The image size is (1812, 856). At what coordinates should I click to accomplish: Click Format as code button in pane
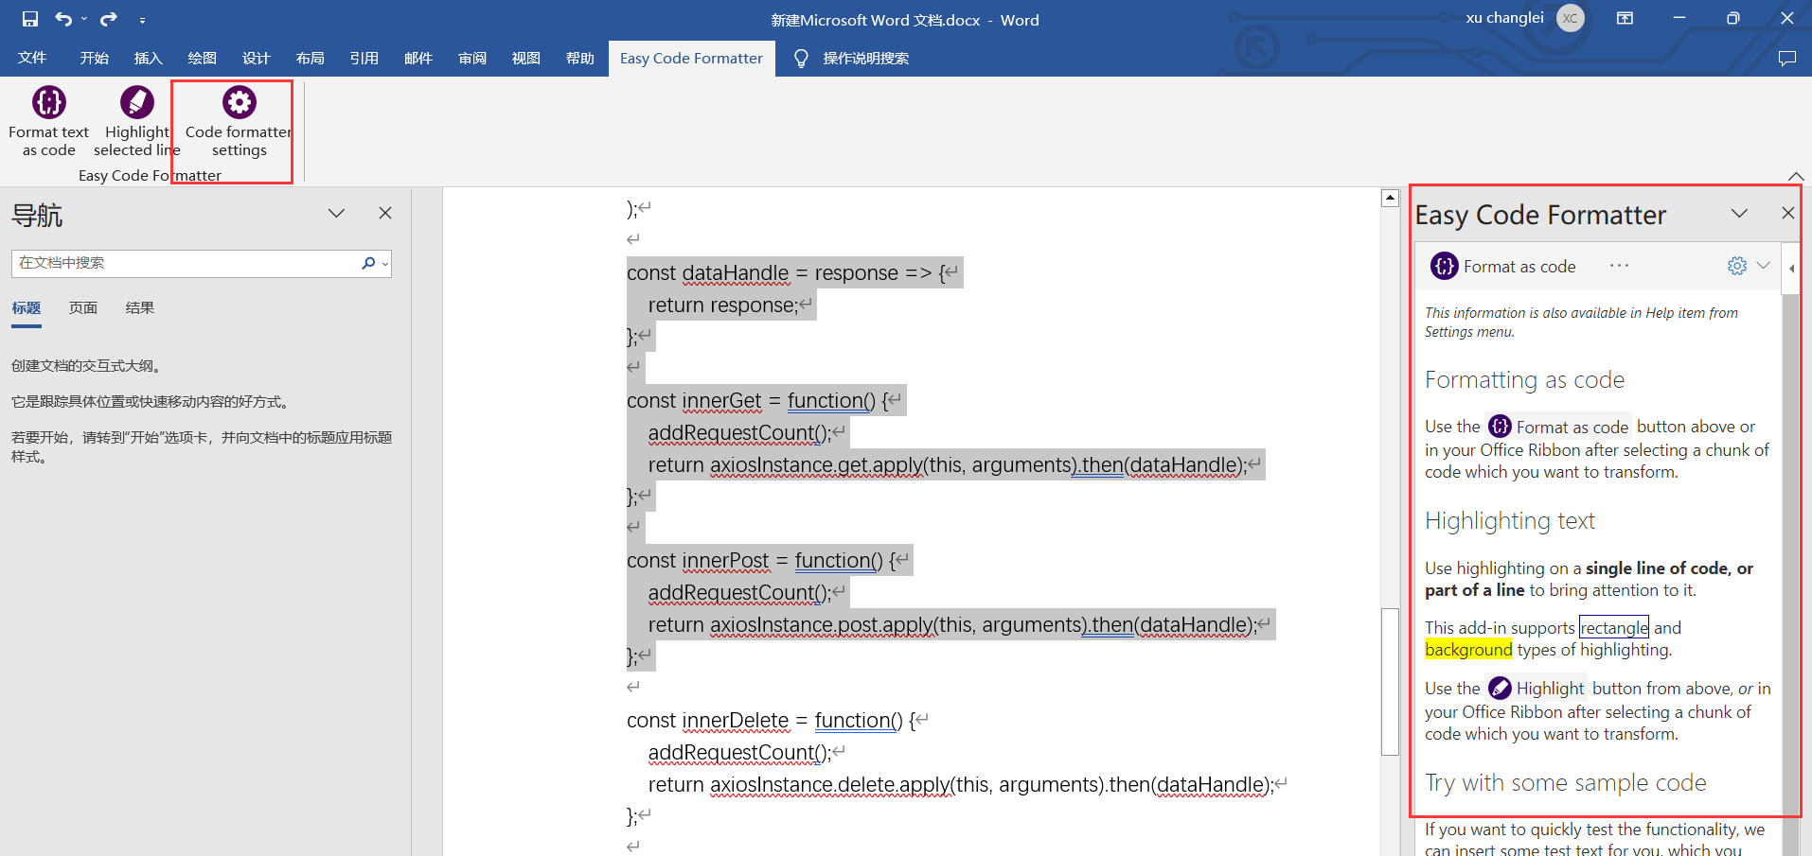pyautogui.click(x=1503, y=267)
